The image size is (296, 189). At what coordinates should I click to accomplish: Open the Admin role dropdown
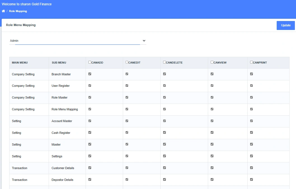click(77, 41)
